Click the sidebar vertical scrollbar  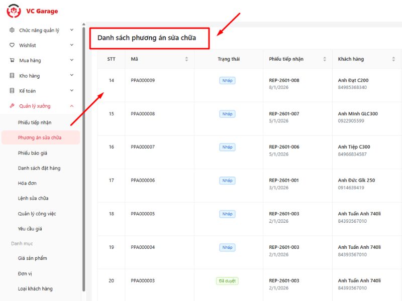pyautogui.click(x=84, y=150)
